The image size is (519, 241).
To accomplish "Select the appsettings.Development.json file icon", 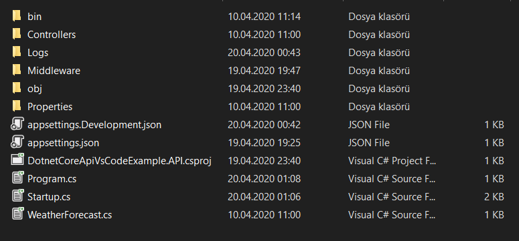I will point(17,125).
